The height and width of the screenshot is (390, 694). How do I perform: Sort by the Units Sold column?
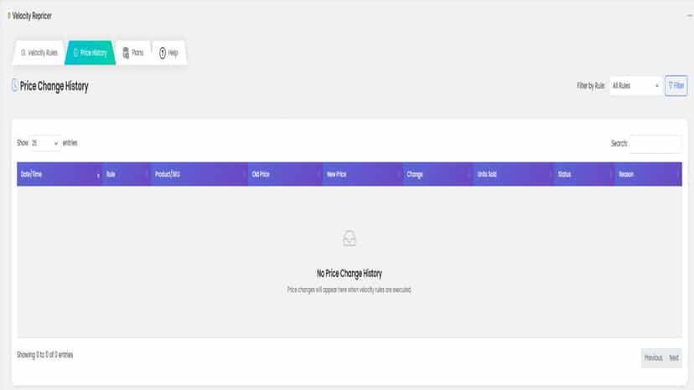tap(513, 174)
